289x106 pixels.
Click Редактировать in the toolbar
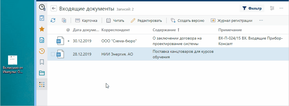[146, 20]
